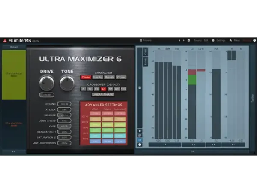Click the ANTI-DISTORTION value field
This screenshot has width=257, height=193.
64,143
